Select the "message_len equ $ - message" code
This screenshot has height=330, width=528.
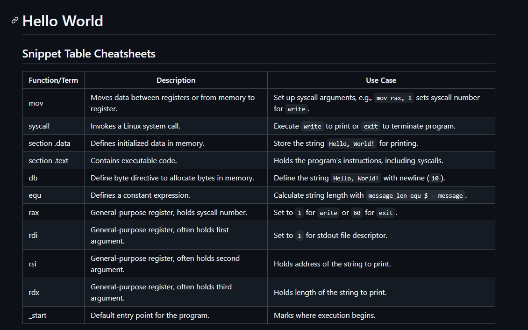tap(415, 195)
